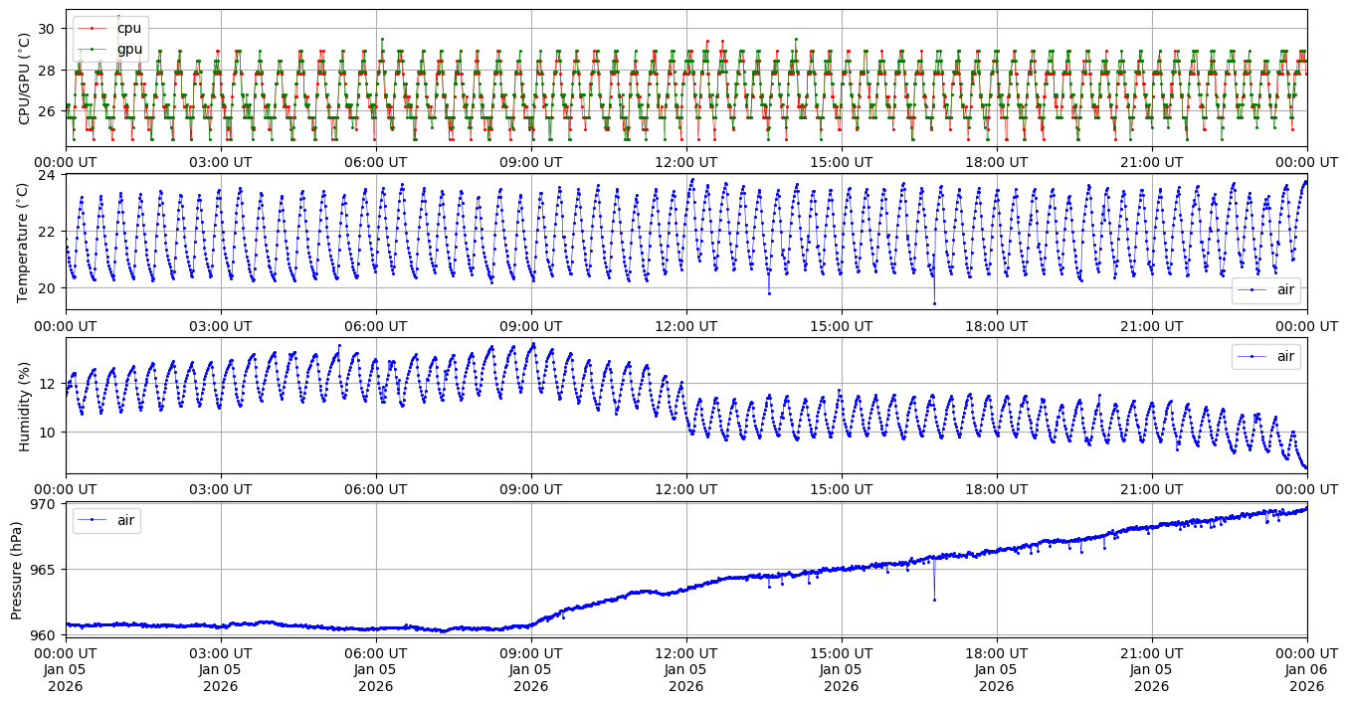Click the pressure outlier dip below 965 hPa
The height and width of the screenshot is (703, 1348).
[x=934, y=600]
